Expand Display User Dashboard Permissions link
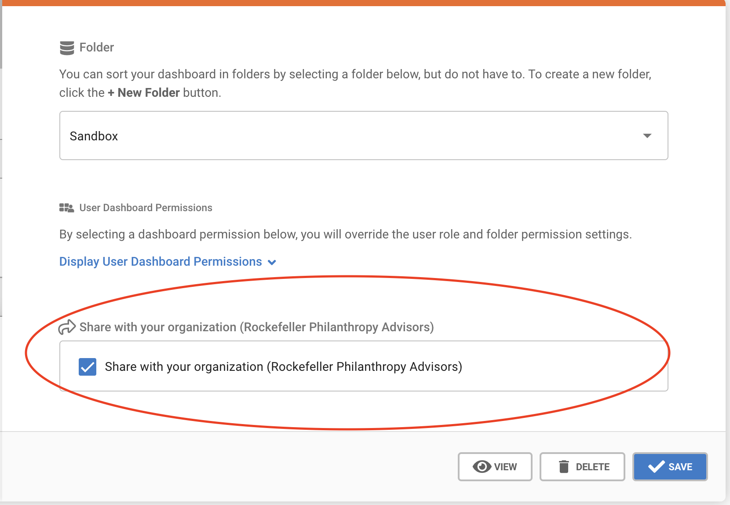The height and width of the screenshot is (505, 730). (x=168, y=262)
